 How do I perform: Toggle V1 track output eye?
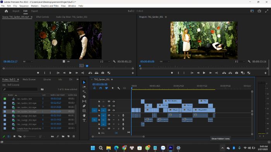point(114,110)
